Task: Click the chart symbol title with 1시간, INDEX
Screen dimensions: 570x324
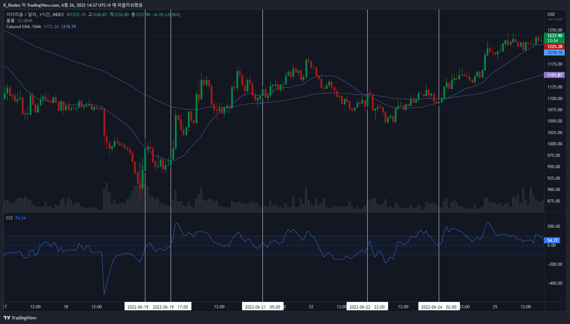Action: [35, 15]
